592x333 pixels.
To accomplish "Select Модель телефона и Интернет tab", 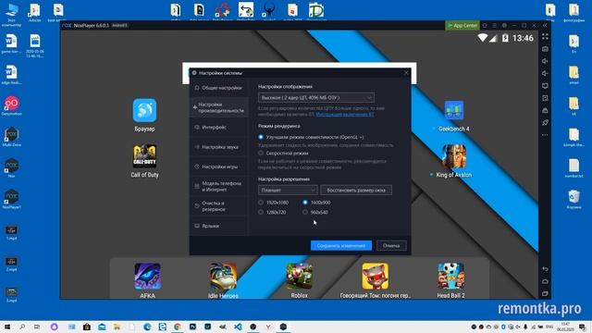I will (x=219, y=186).
